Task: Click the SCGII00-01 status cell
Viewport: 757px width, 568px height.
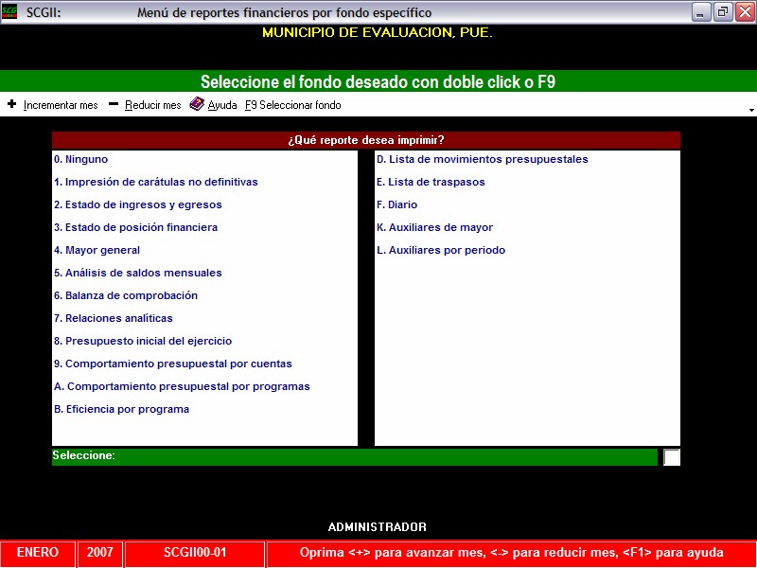Action: click(195, 553)
